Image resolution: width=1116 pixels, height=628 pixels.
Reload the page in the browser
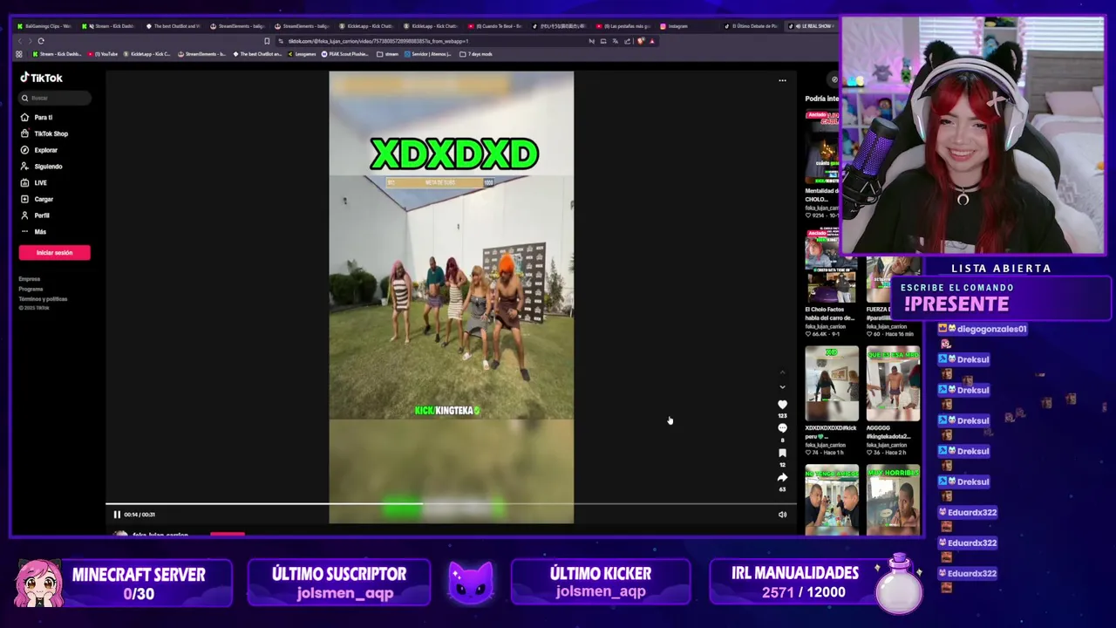pos(41,41)
